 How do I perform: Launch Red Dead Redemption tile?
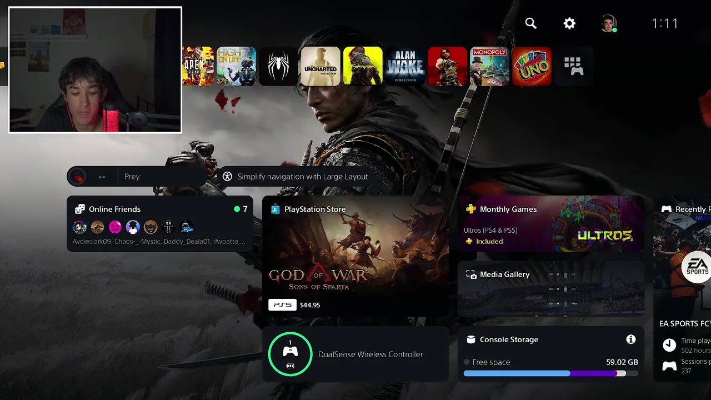tap(447, 66)
